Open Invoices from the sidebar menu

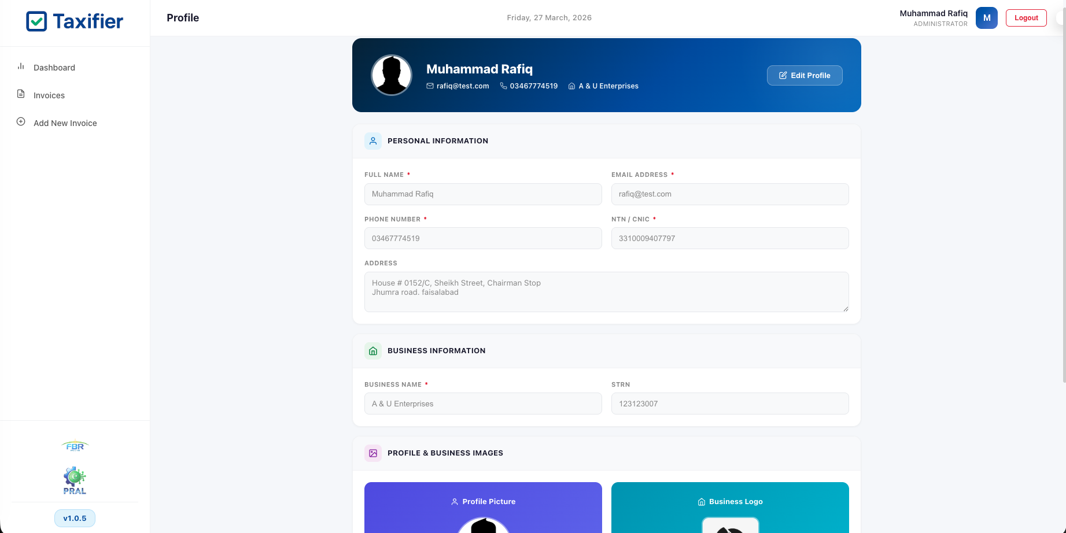(x=49, y=95)
